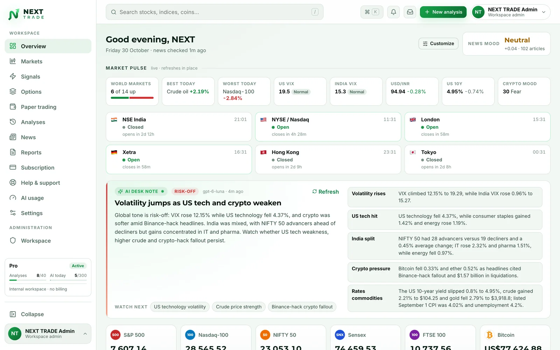Open the News Mood Neutral card
This screenshot has height=350, width=560.
(x=506, y=44)
